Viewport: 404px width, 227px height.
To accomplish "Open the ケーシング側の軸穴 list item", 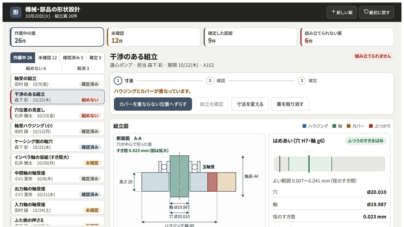I will coord(57,144).
